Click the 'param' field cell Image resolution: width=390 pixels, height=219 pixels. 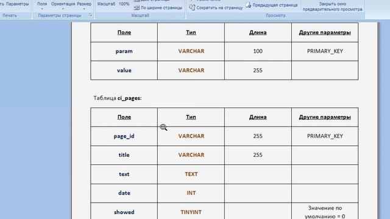pyautogui.click(x=124, y=51)
